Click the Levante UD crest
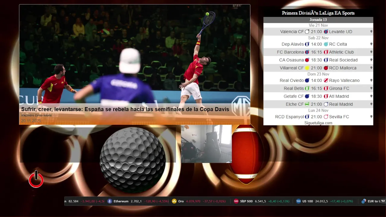 pyautogui.click(x=326, y=32)
